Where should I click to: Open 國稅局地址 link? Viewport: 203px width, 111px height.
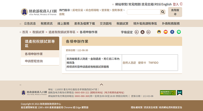click(x=96, y=93)
